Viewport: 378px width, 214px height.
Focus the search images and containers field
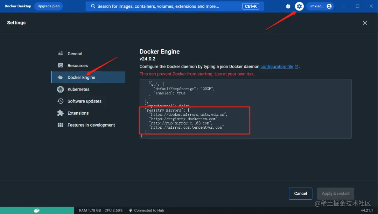pyautogui.click(x=175, y=6)
